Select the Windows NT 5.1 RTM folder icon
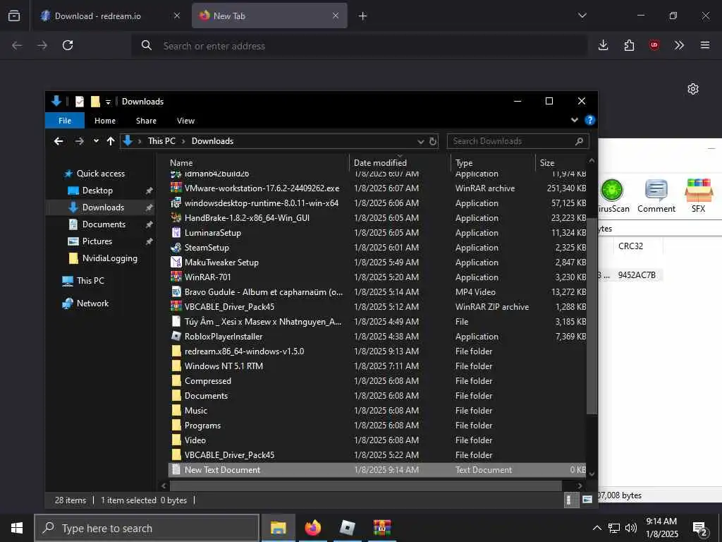The width and height of the screenshot is (722, 542). [x=176, y=366]
